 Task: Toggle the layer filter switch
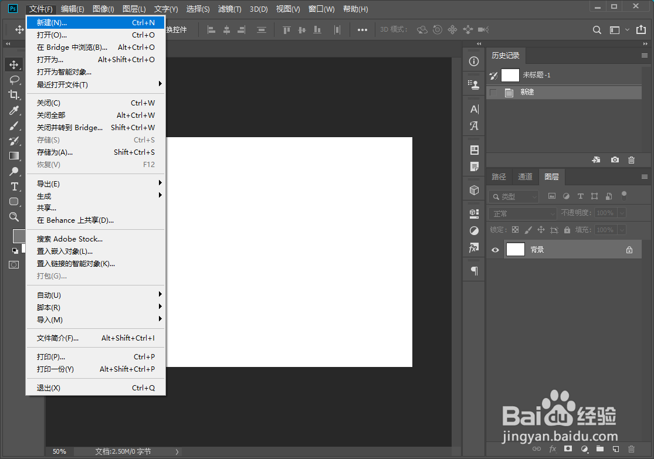coord(624,196)
